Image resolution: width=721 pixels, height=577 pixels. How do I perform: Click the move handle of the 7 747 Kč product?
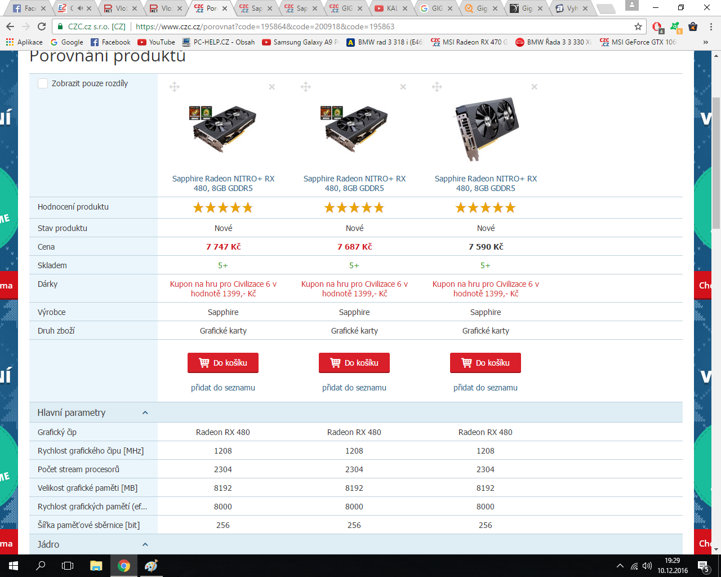click(175, 87)
